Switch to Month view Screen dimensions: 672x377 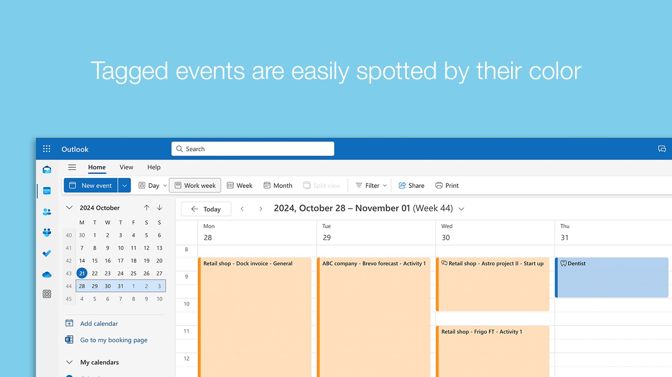click(x=278, y=186)
